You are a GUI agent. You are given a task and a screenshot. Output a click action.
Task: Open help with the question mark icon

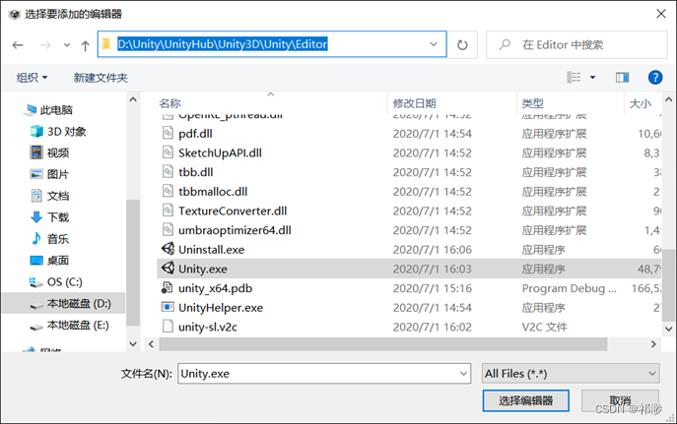click(655, 77)
